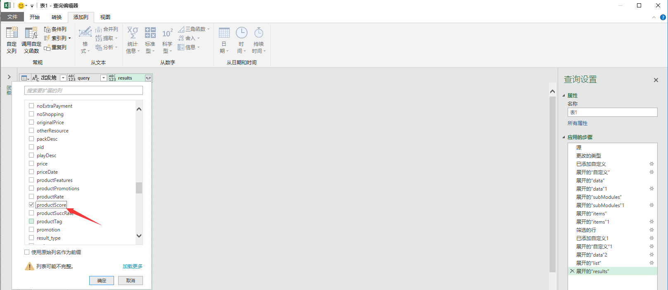The width and height of the screenshot is (668, 290).
Task: Check the originalPrice checkbox
Action: tap(31, 122)
